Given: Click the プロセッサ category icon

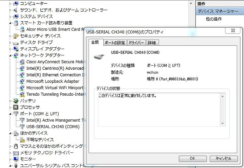Looking at the screenshot, I should click(x=16, y=107).
